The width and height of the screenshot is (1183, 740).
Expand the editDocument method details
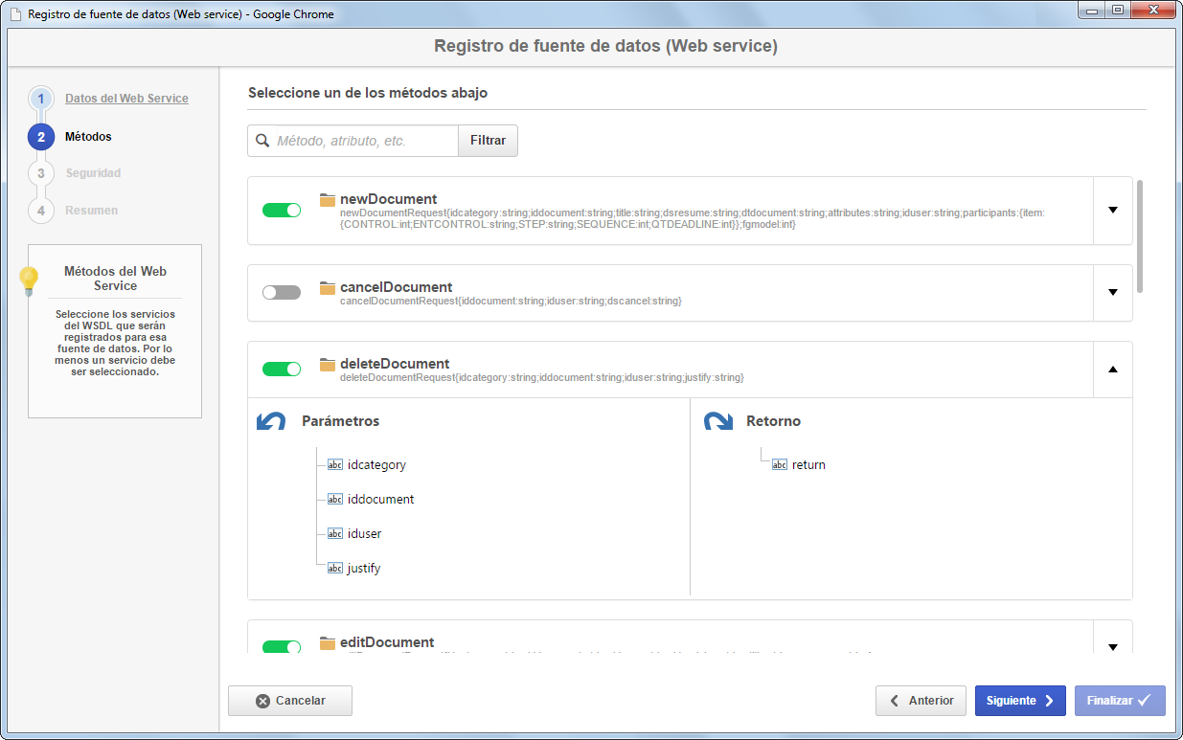click(x=1113, y=646)
